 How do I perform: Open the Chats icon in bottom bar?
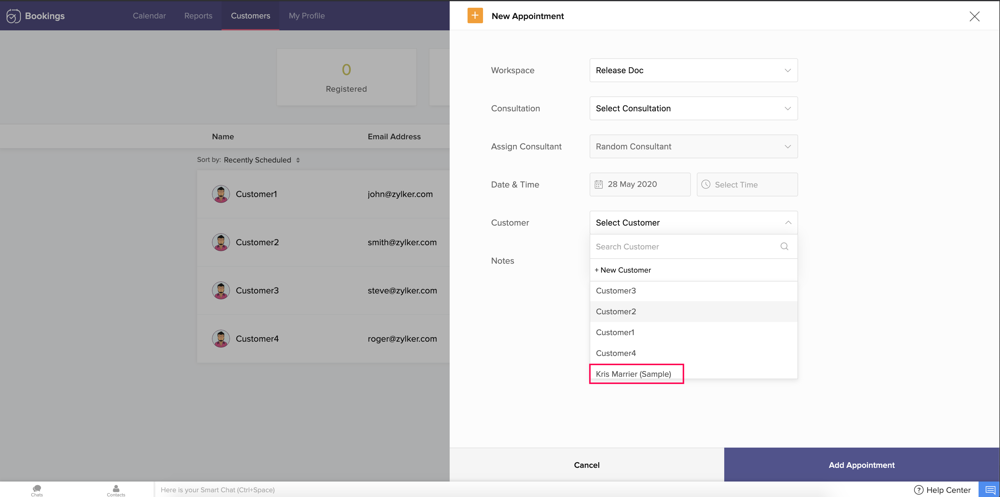pyautogui.click(x=37, y=490)
